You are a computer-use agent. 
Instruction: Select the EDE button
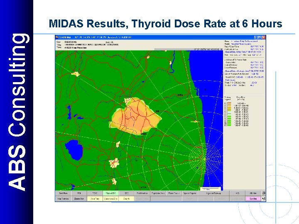coord(126,193)
